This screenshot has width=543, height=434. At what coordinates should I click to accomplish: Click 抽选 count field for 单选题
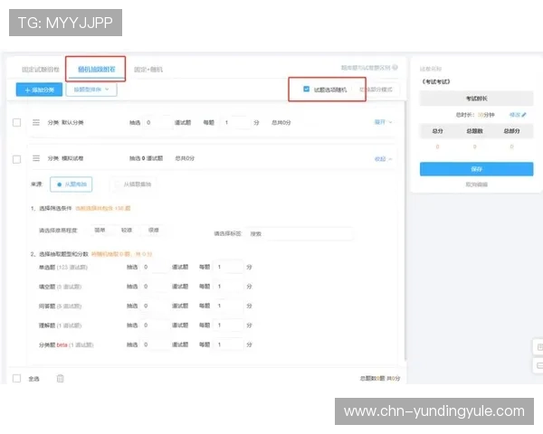tap(155, 268)
